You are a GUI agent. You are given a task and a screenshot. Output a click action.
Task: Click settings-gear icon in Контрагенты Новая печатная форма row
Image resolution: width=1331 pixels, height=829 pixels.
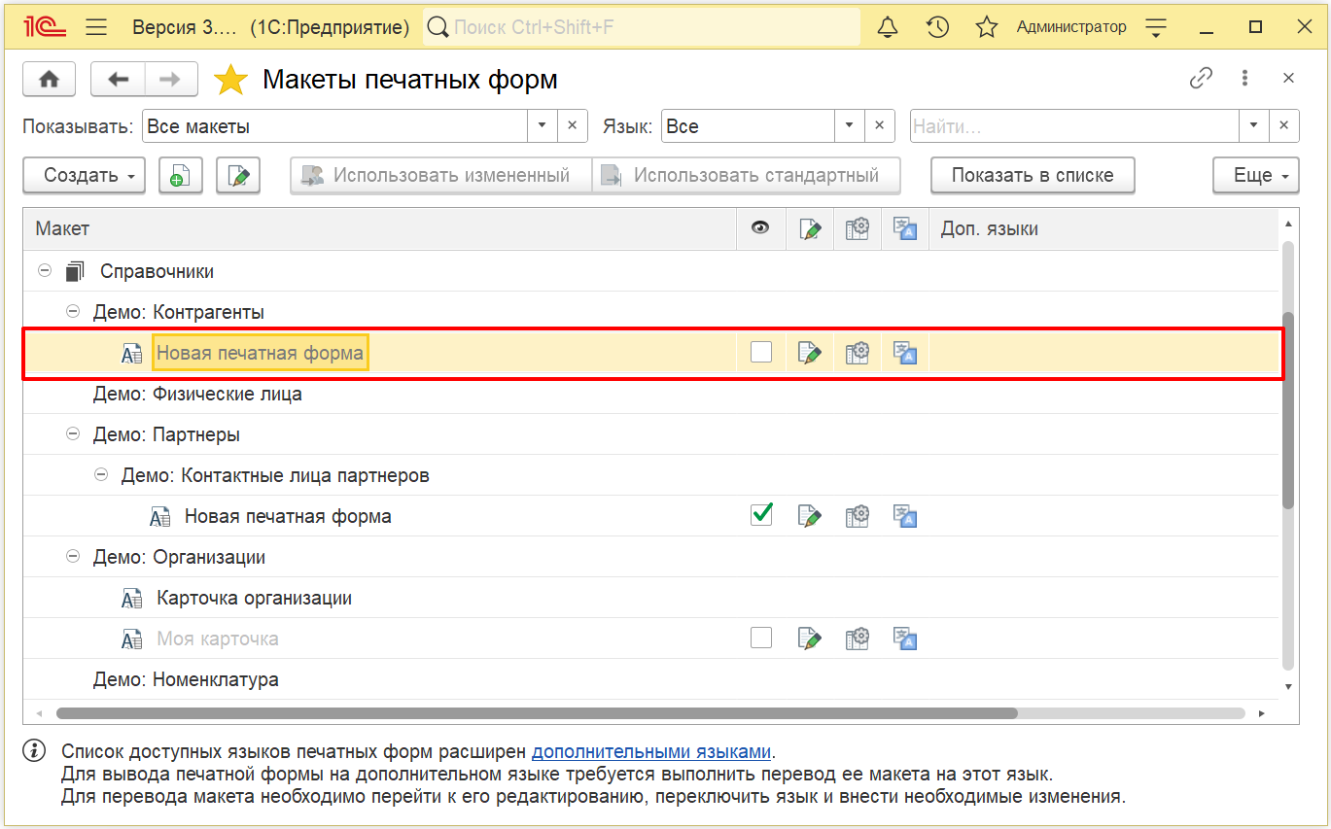coord(857,353)
